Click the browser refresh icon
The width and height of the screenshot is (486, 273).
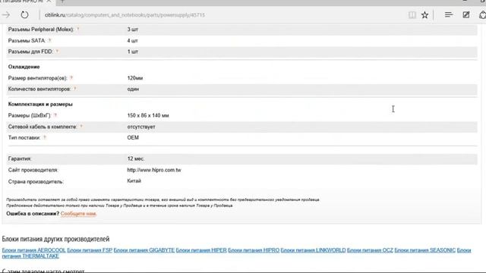pyautogui.click(x=24, y=14)
